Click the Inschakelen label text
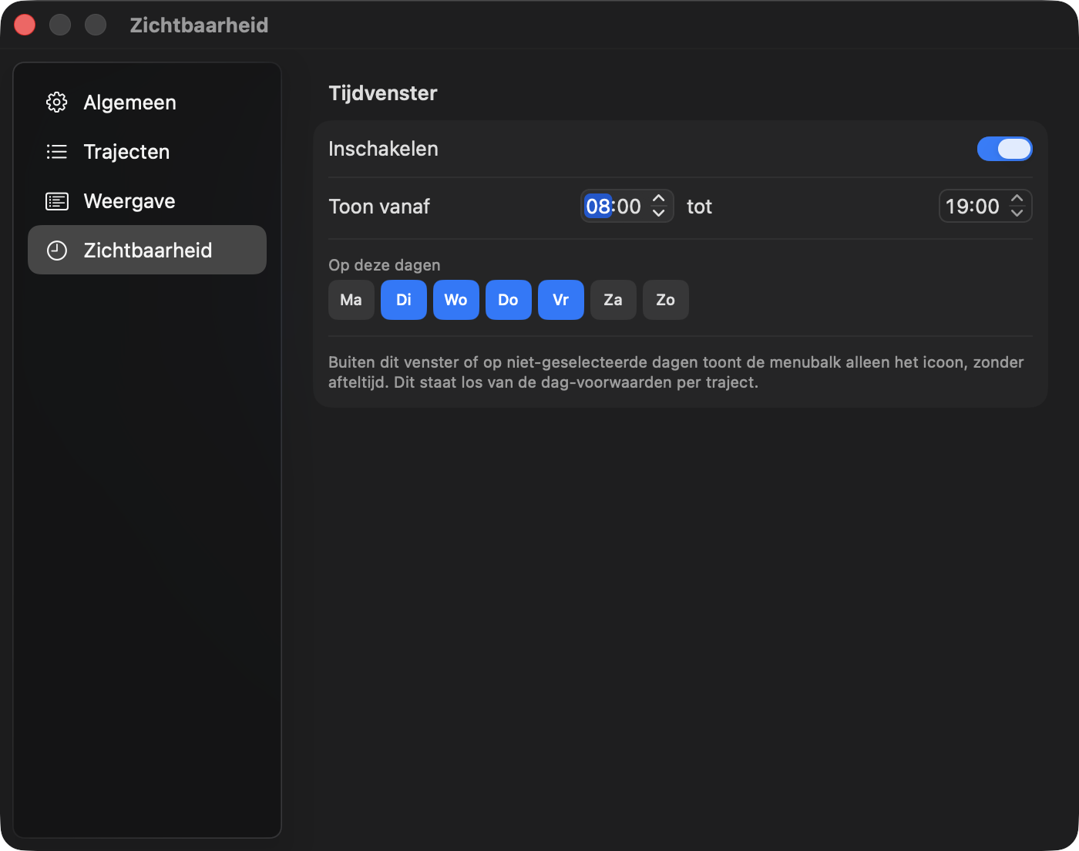1079x851 pixels. click(383, 149)
